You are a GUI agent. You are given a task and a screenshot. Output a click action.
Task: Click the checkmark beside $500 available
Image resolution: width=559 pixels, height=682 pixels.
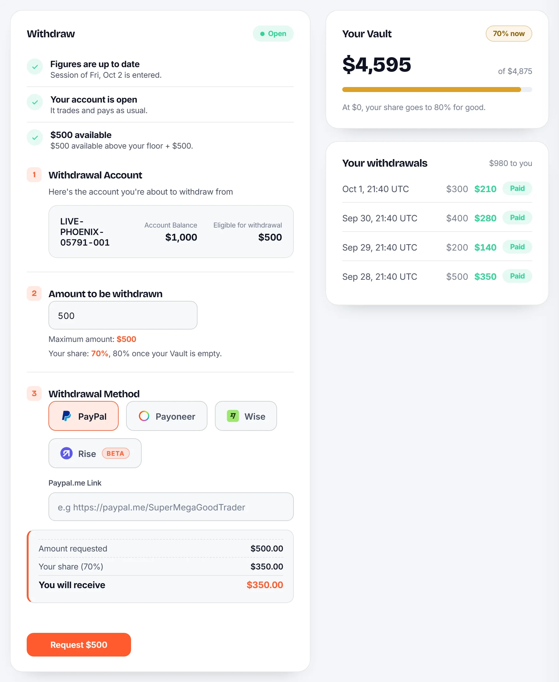tap(35, 138)
